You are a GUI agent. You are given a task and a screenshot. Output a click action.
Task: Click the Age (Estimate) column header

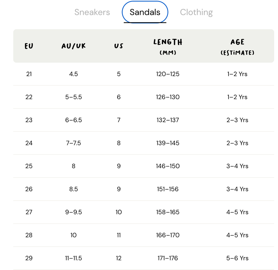[x=237, y=47]
